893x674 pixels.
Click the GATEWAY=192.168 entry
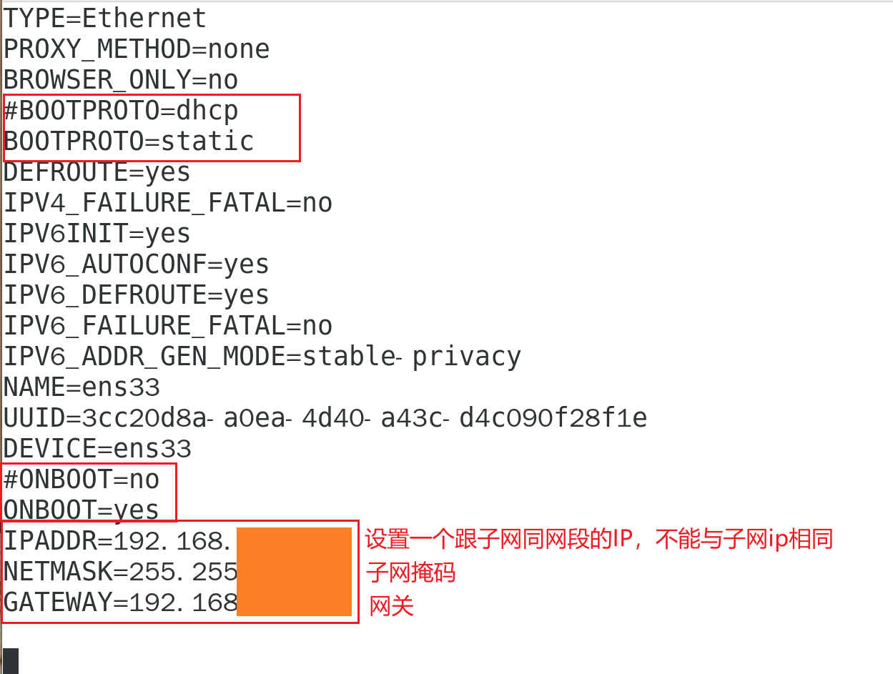click(x=120, y=603)
